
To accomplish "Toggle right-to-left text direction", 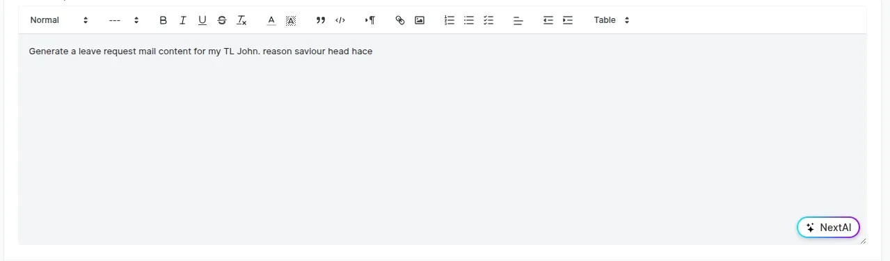I will pyautogui.click(x=370, y=20).
